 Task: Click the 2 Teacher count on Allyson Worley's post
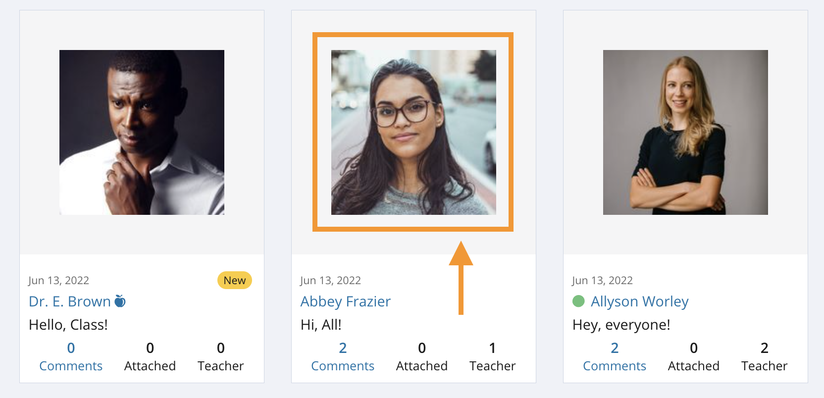764,356
